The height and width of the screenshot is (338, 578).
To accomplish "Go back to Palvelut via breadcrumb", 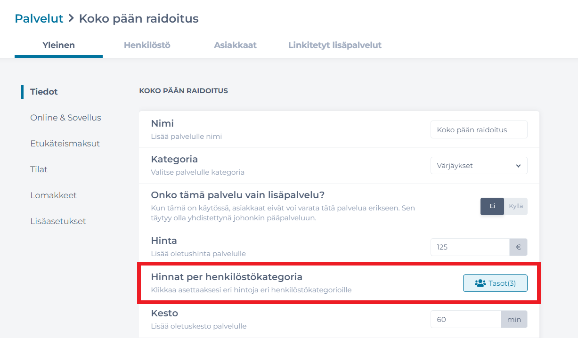I will coord(39,18).
